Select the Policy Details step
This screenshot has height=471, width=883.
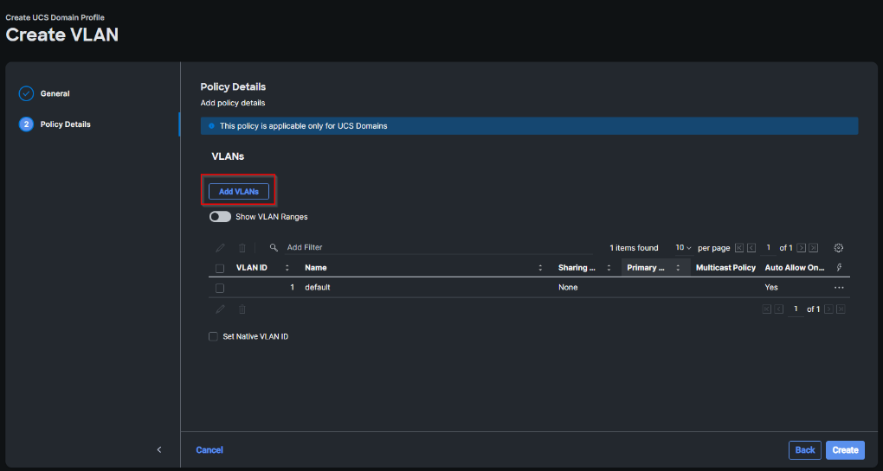click(x=65, y=124)
